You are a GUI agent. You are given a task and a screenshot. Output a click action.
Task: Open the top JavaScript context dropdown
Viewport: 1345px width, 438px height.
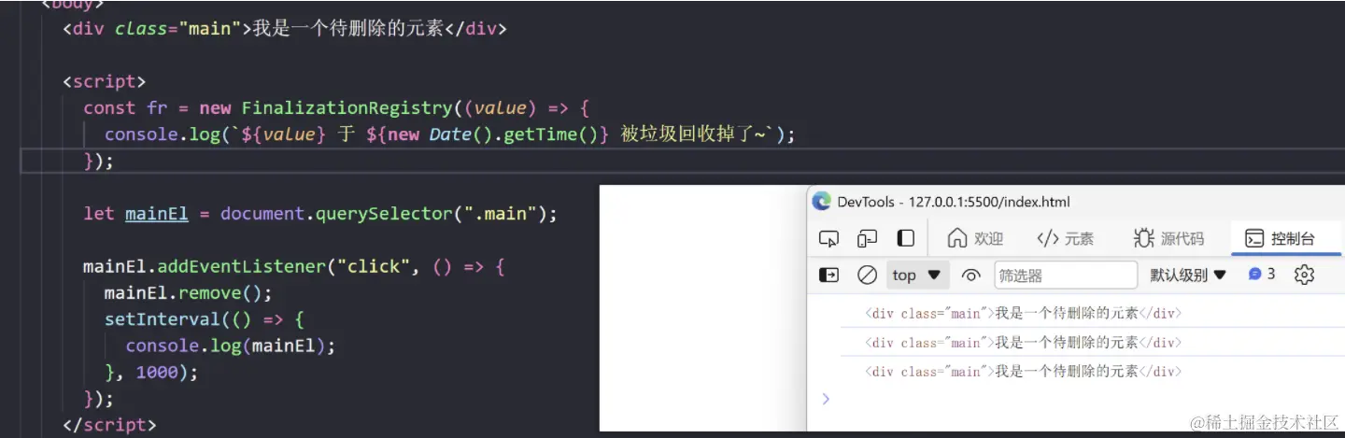coord(917,275)
